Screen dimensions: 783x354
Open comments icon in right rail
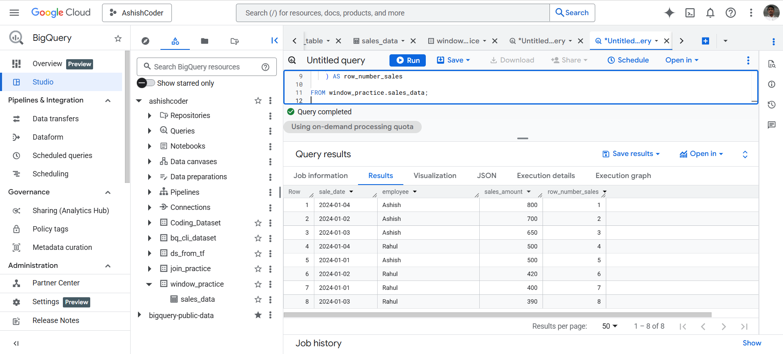[772, 125]
